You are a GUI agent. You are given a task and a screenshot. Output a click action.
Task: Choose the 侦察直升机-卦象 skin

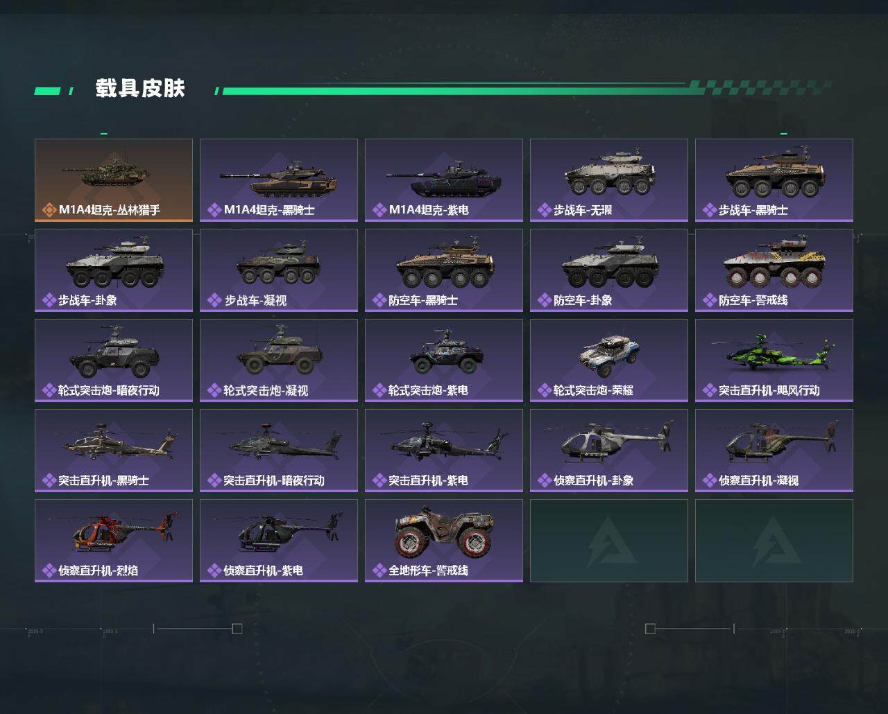pyautogui.click(x=609, y=451)
